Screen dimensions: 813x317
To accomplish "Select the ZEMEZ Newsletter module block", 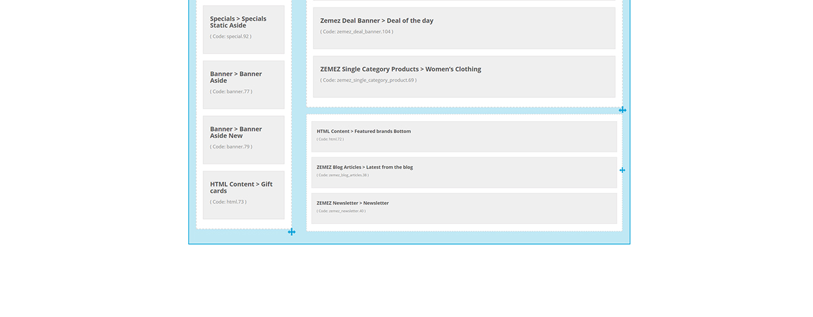I will (464, 208).
